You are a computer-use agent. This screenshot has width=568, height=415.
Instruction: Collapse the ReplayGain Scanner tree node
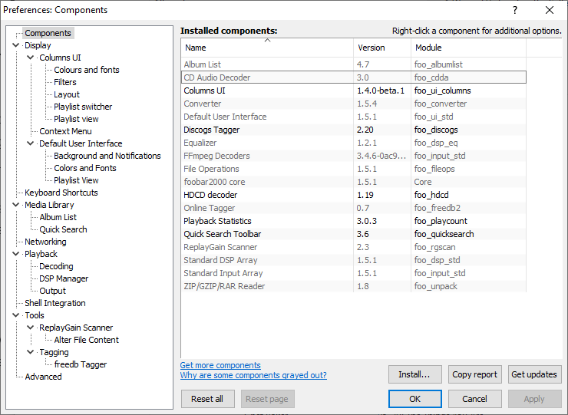pyautogui.click(x=31, y=328)
